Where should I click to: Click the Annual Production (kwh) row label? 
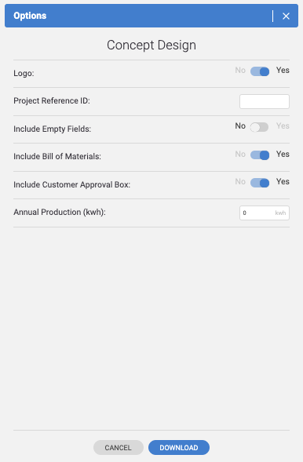pos(60,212)
